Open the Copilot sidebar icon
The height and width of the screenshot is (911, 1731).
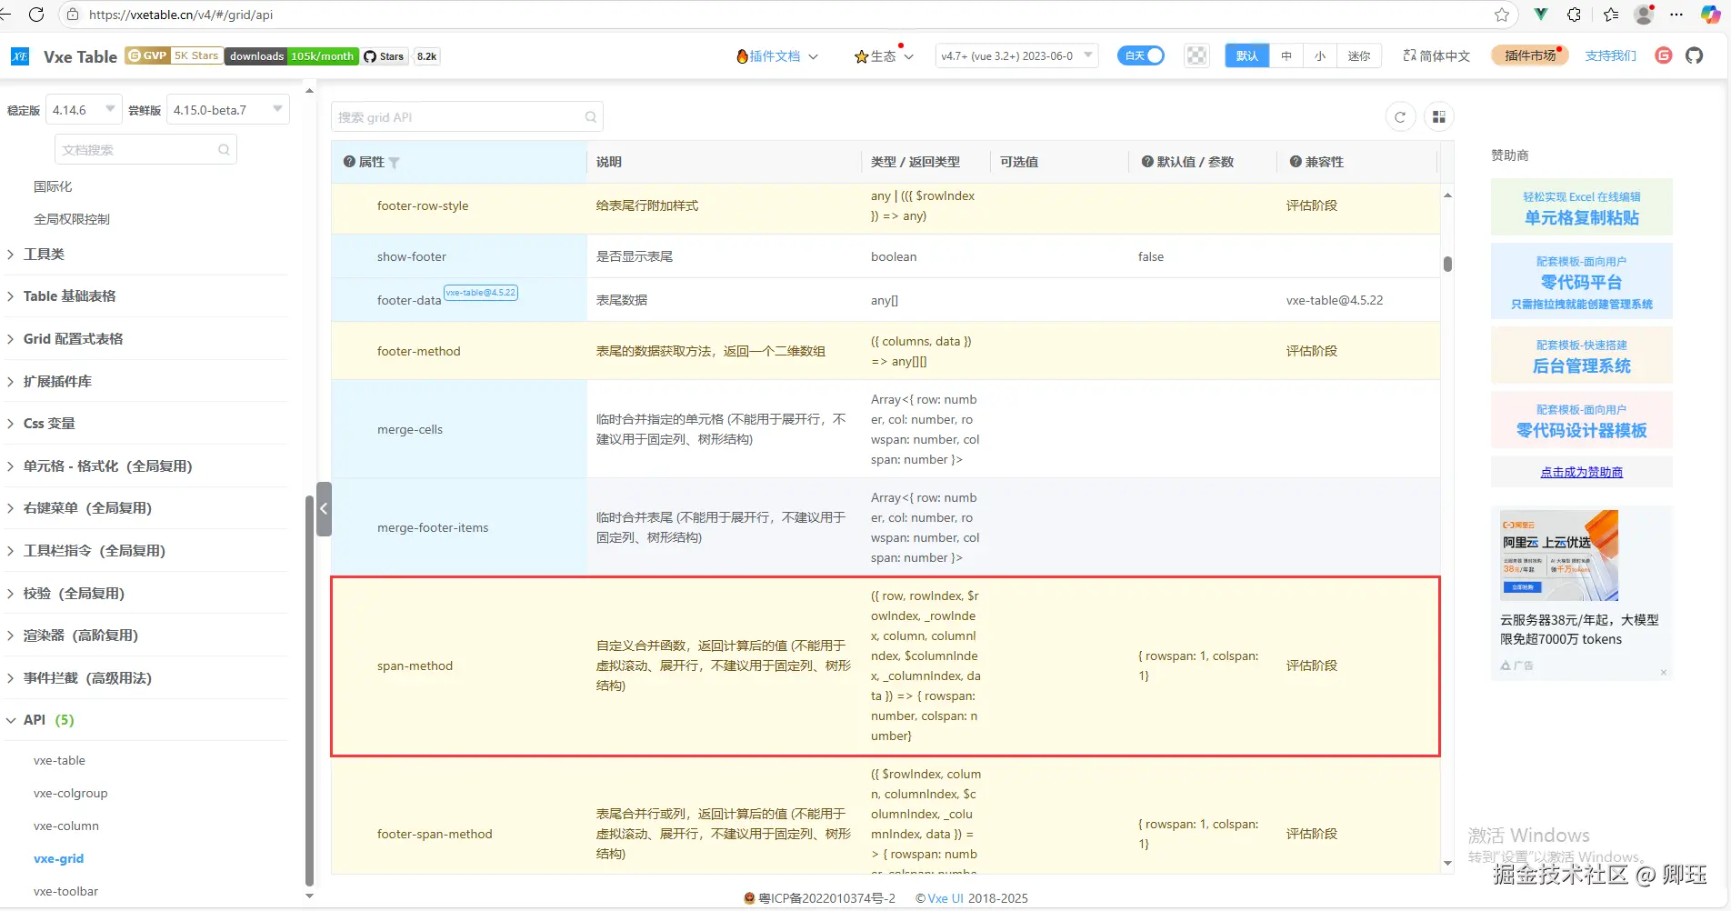click(1710, 15)
